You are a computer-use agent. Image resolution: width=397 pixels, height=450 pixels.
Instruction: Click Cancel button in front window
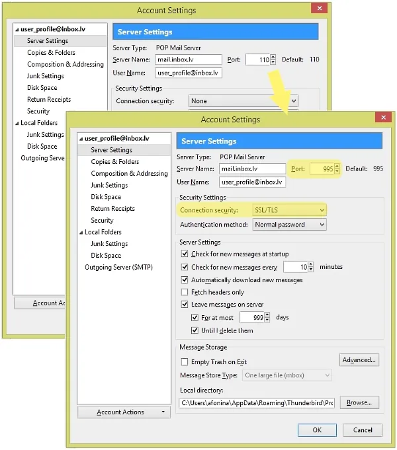click(363, 430)
